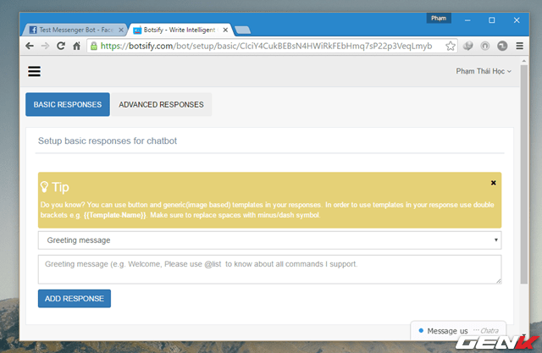
Task: Open the Greeting message dropdown
Action: tap(269, 240)
